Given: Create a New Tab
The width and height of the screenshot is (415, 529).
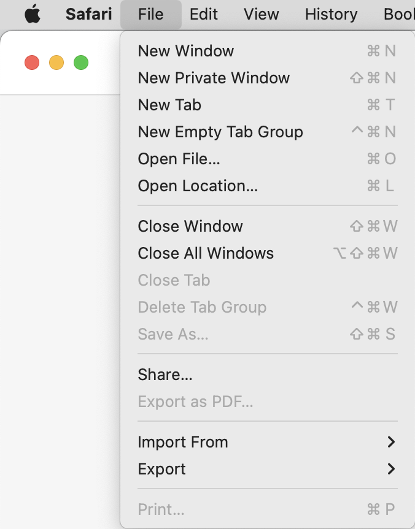Looking at the screenshot, I should pyautogui.click(x=169, y=105).
